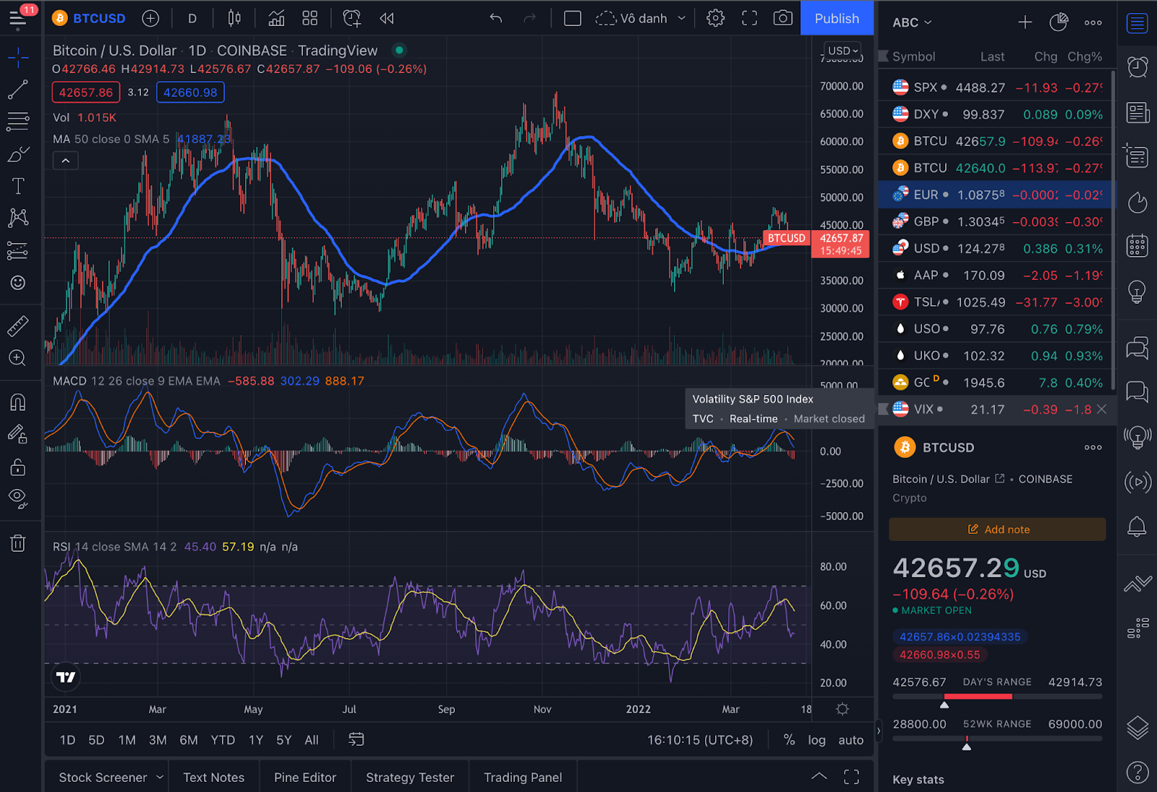This screenshot has height=792, width=1157.
Task: Open notifications with the bell icon
Action: pos(1137,527)
